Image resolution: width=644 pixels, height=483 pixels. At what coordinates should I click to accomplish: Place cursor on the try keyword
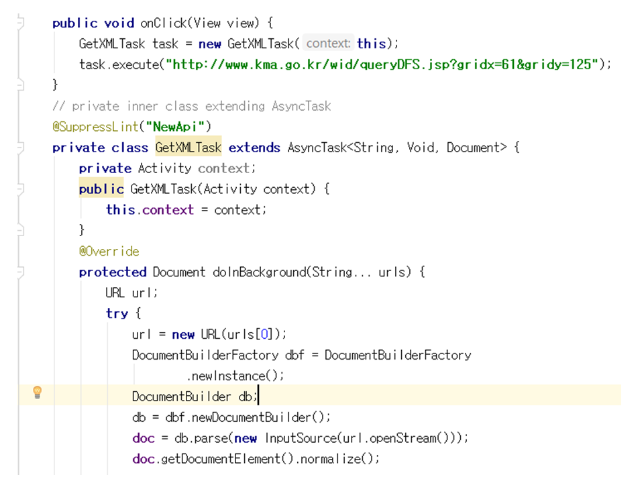point(116,313)
